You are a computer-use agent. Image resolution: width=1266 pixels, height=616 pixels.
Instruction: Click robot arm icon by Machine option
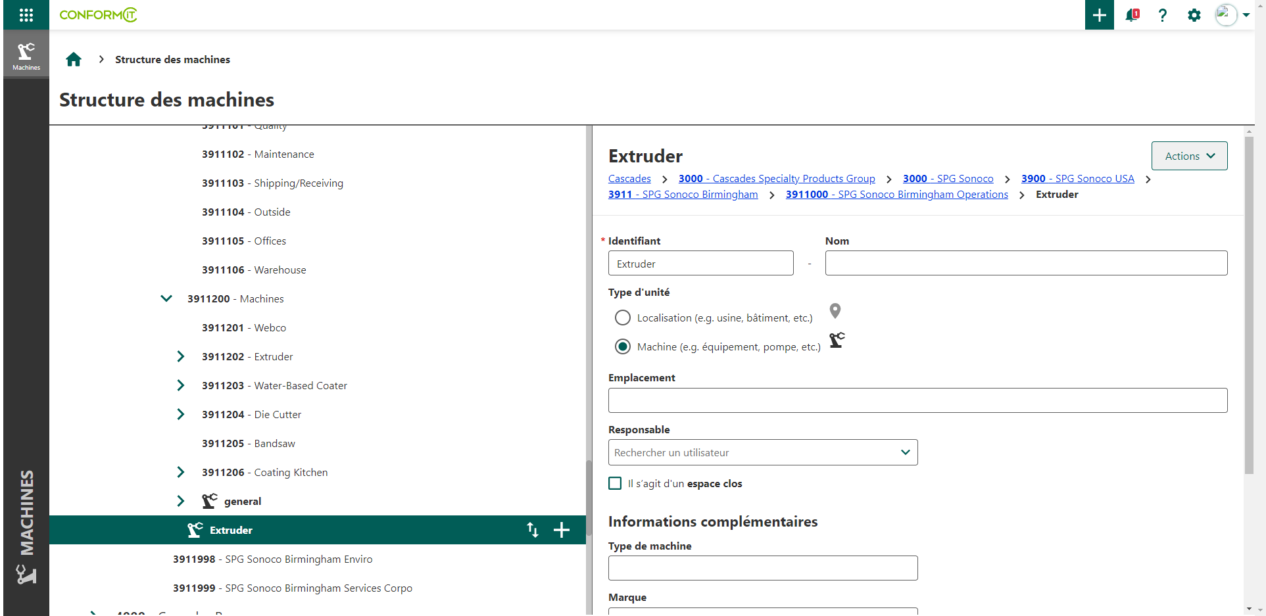tap(837, 340)
